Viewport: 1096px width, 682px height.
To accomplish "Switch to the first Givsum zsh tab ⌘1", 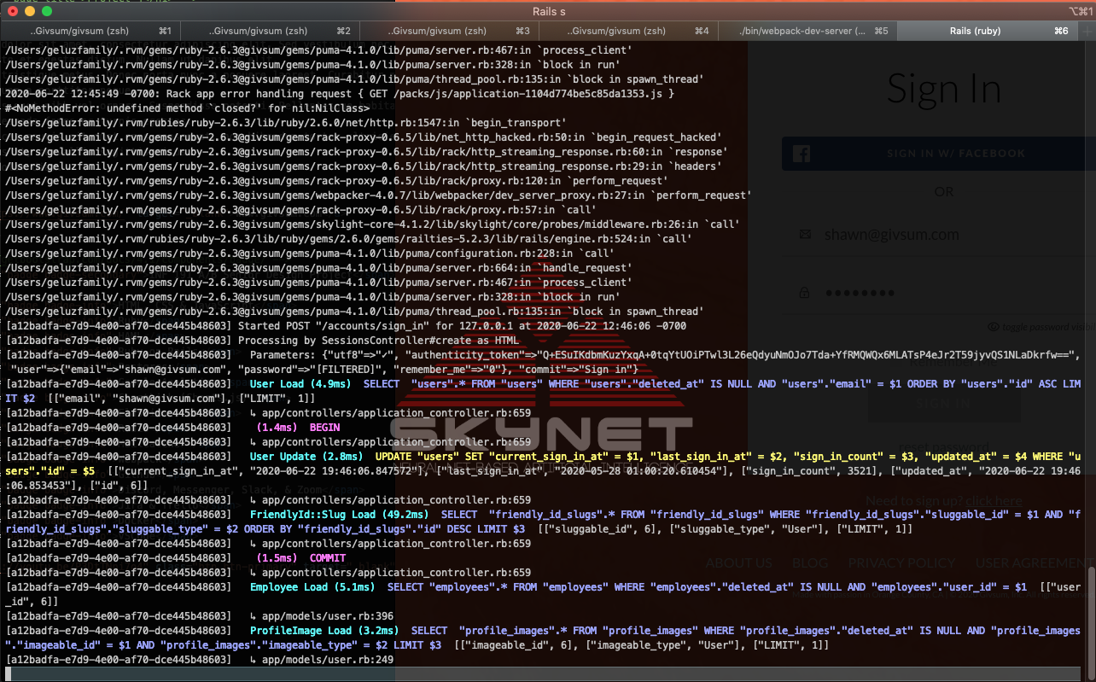I will pos(91,31).
